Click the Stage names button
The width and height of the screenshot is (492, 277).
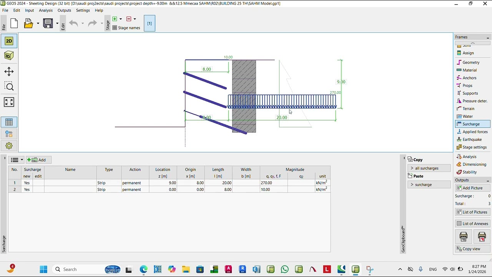coord(126,28)
